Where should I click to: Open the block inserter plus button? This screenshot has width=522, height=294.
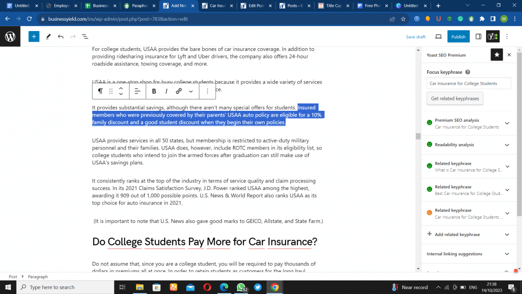[34, 36]
